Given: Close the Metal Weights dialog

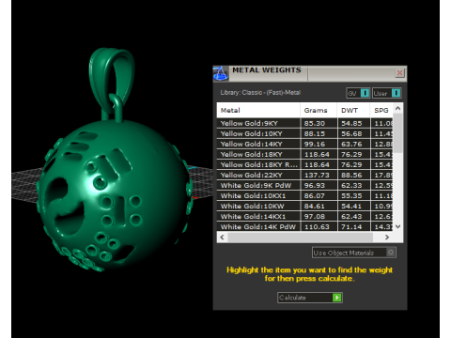Looking at the screenshot, I should coord(399,73).
